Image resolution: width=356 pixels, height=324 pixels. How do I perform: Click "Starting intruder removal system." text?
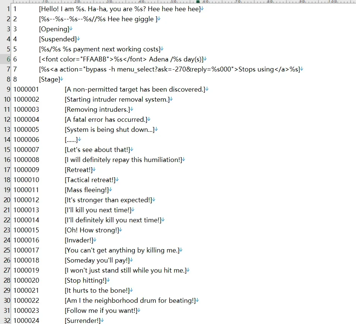[x=117, y=99]
